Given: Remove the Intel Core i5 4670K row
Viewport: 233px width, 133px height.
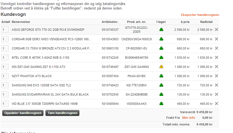Looking at the screenshot, I should coord(216,58).
